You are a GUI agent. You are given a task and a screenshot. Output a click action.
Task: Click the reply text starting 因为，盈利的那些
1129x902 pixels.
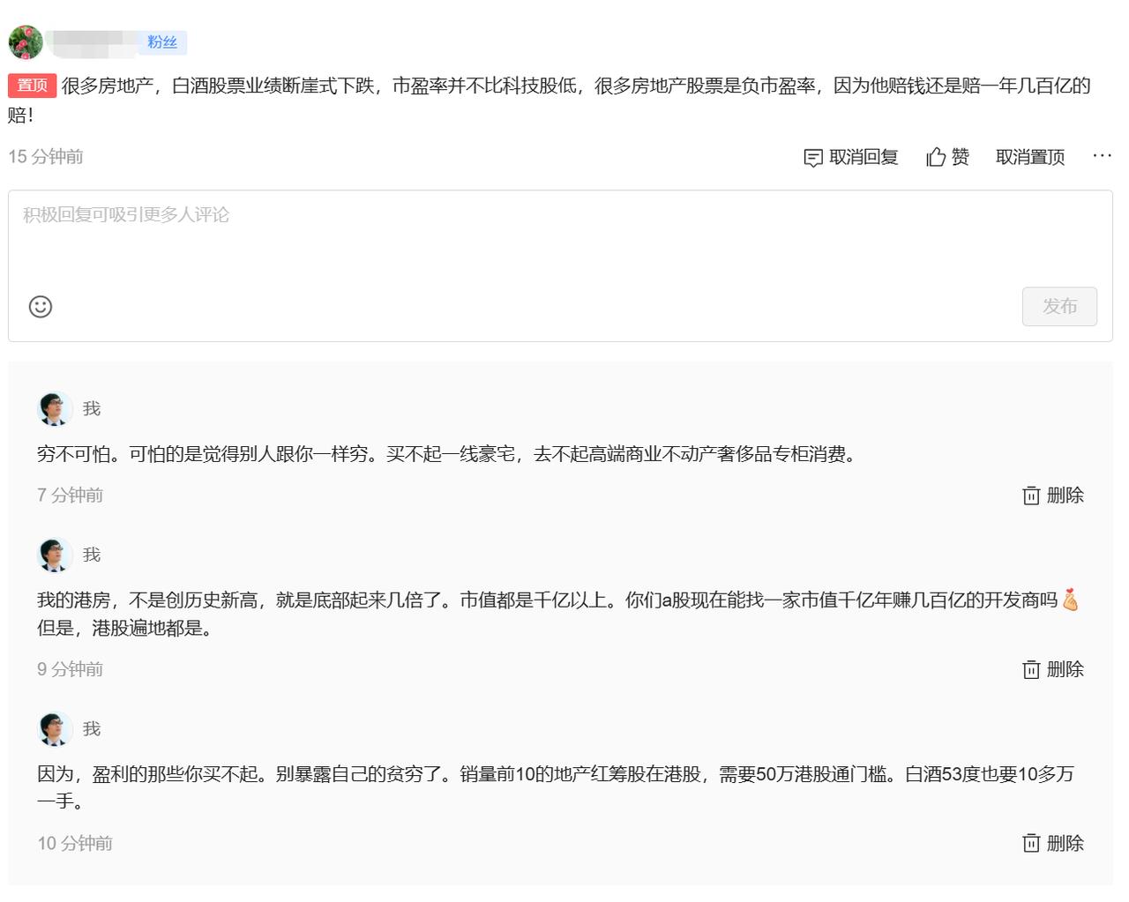point(556,787)
